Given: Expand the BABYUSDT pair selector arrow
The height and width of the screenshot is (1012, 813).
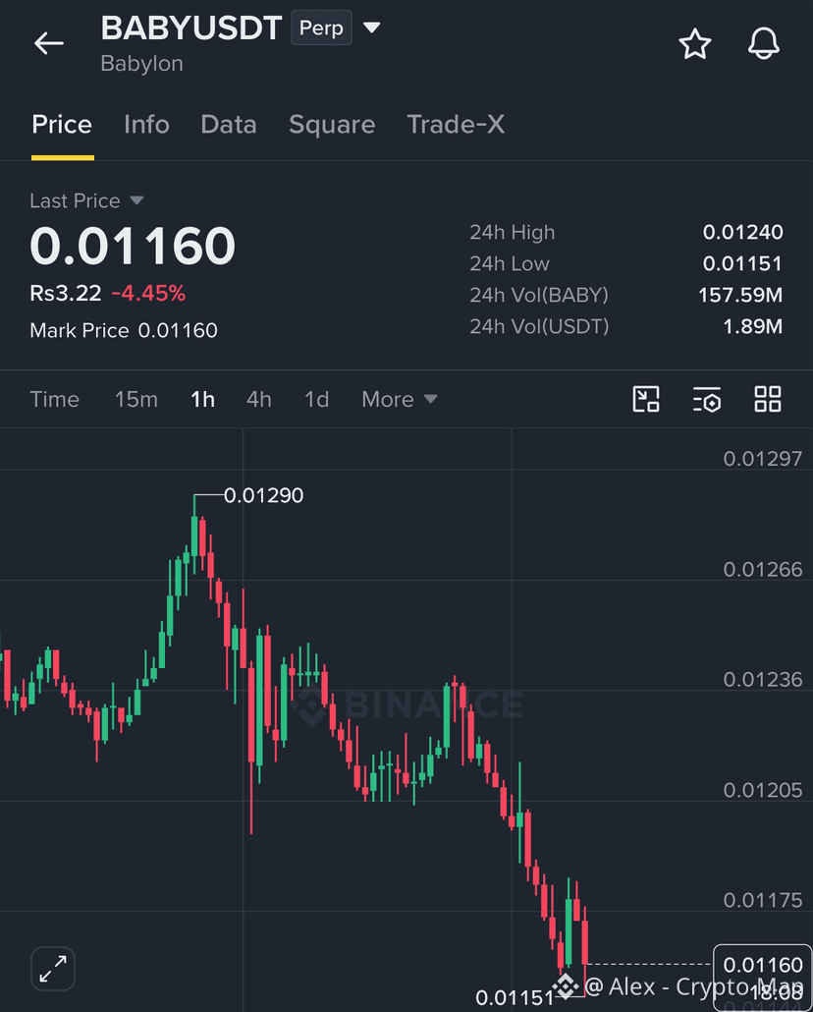Looking at the screenshot, I should (x=372, y=28).
